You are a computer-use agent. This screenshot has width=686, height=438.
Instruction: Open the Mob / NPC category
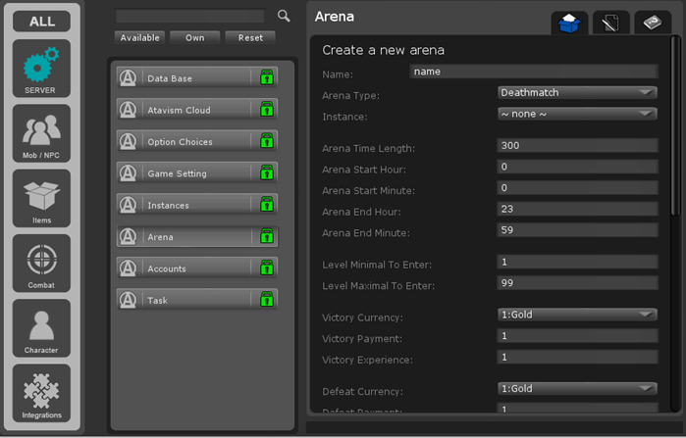(x=41, y=132)
